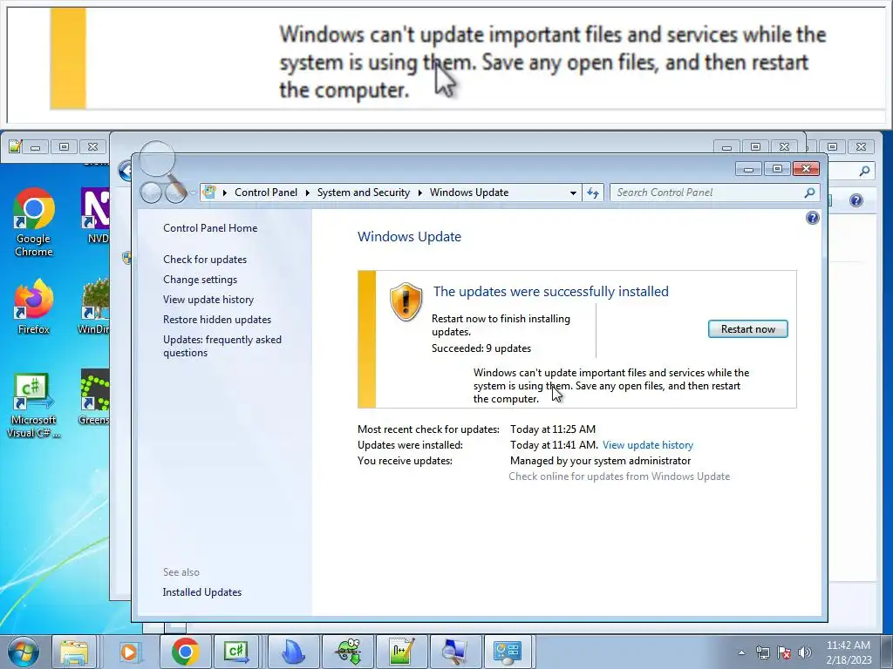Click the Action Center flag icon
The height and width of the screenshot is (669, 893).
tap(784, 652)
